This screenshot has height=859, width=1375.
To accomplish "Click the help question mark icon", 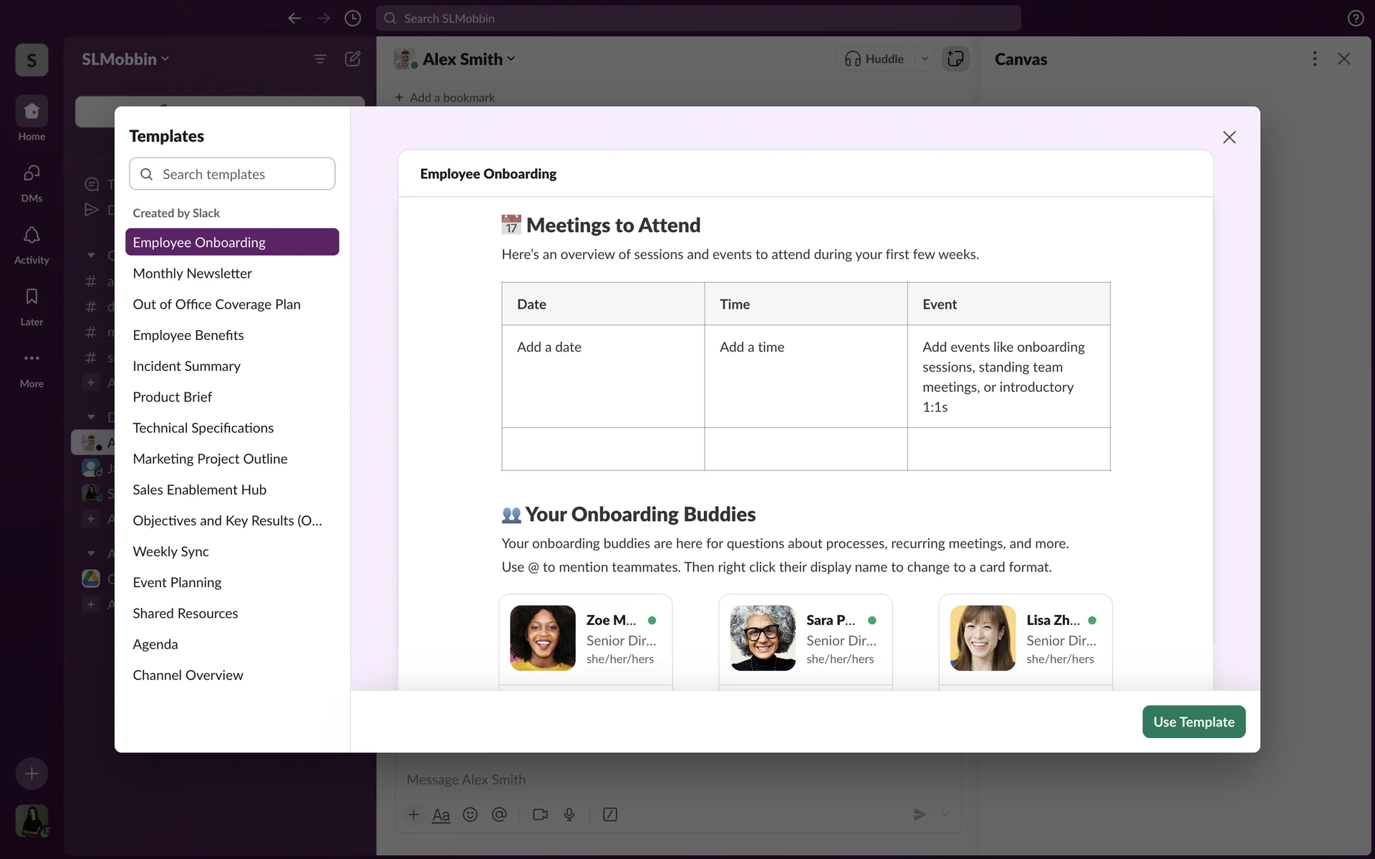I will pos(1355,19).
